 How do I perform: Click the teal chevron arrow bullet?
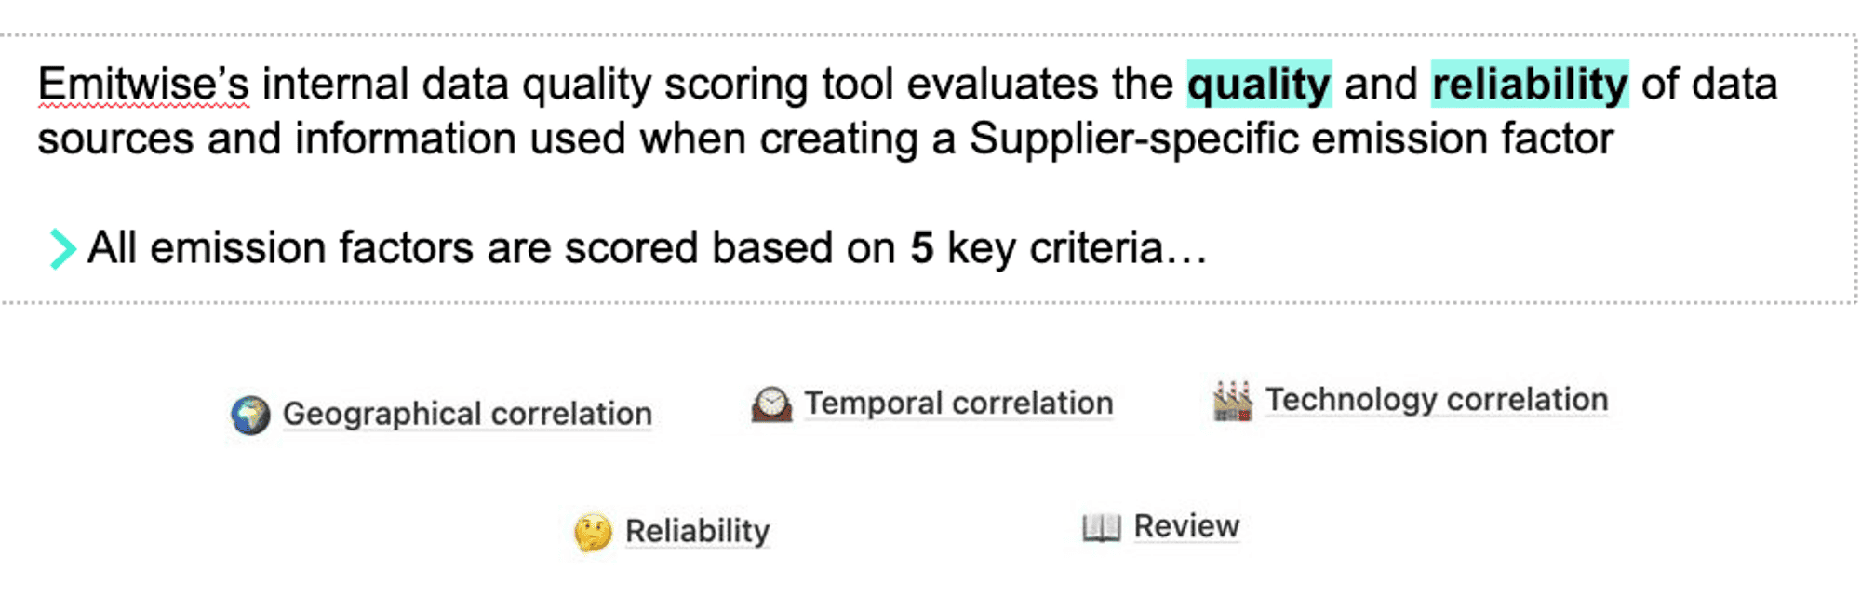pos(61,249)
